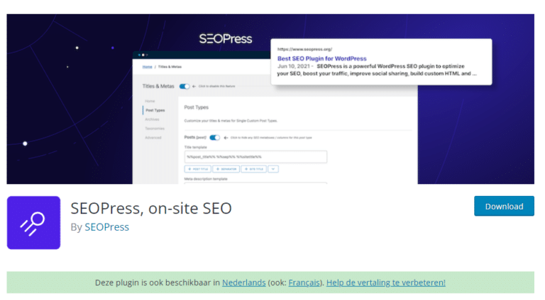The height and width of the screenshot is (300, 545).
Task: Open Archives in the settings sidebar
Action: [153, 120]
